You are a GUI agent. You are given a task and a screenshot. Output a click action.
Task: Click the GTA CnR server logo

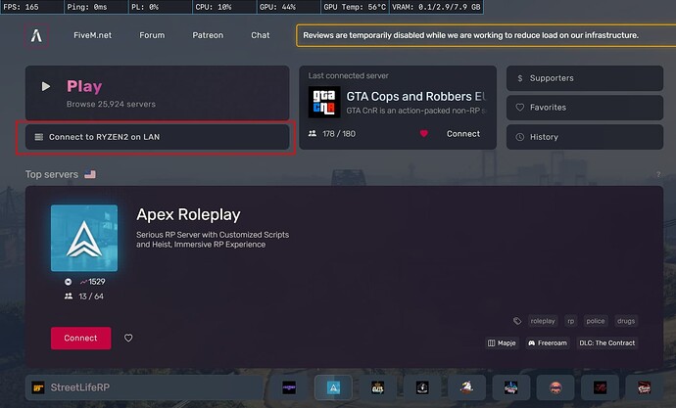click(x=323, y=103)
